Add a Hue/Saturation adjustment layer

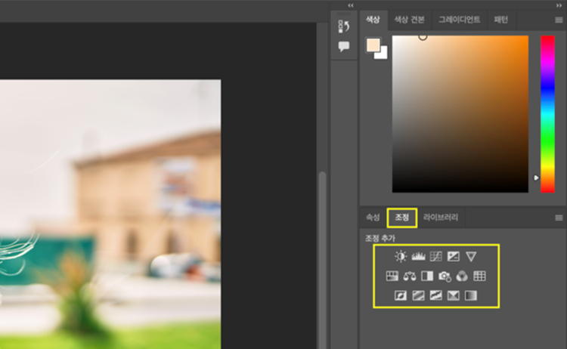pyautogui.click(x=392, y=276)
